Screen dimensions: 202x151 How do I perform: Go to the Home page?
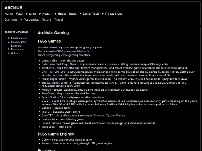click(9, 14)
